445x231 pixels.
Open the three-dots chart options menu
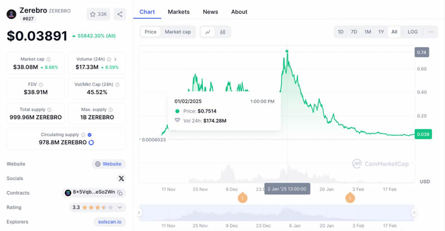(431, 32)
